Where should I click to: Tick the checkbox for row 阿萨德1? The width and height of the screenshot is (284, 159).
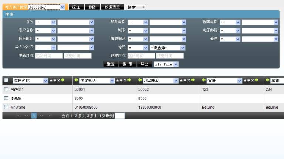pyautogui.click(x=6, y=89)
